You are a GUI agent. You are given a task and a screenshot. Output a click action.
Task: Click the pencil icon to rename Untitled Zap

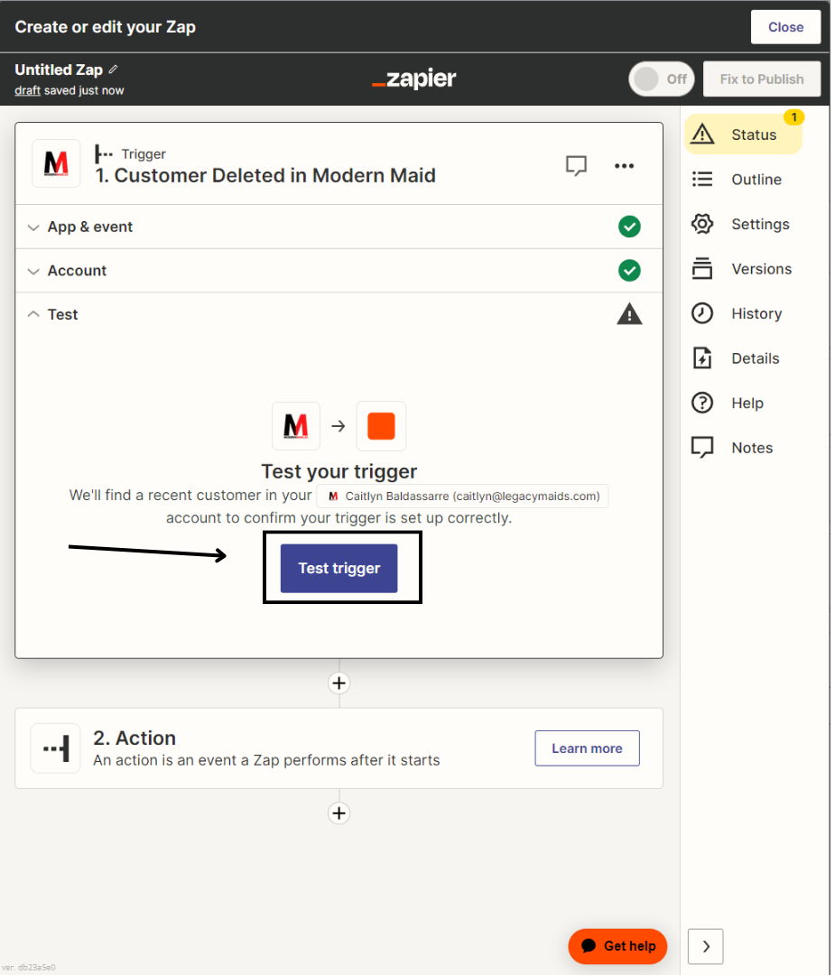click(x=113, y=70)
